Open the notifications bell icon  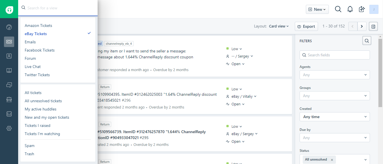tap(350, 9)
